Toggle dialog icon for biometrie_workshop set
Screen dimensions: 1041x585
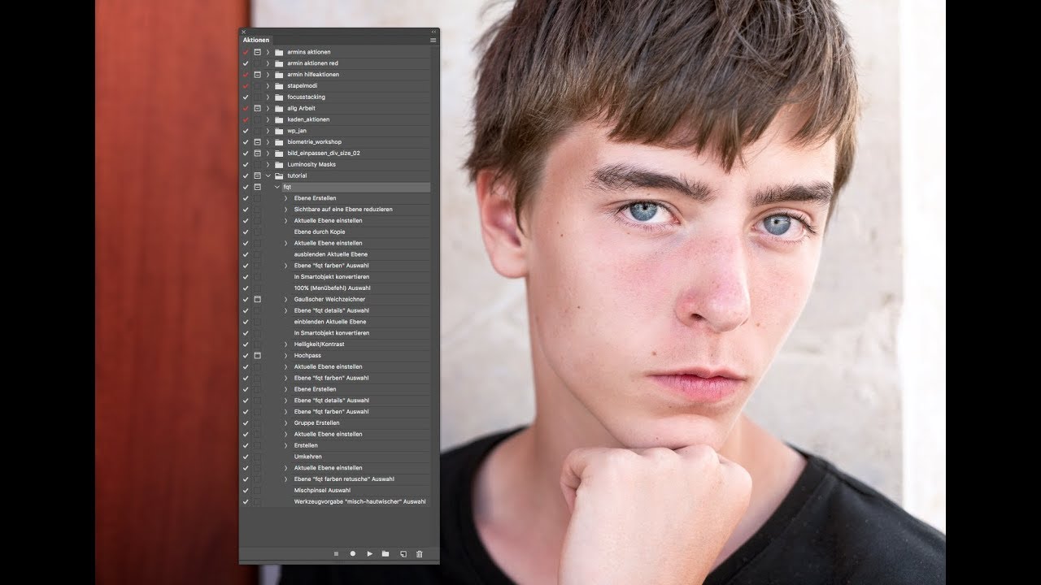pos(257,142)
